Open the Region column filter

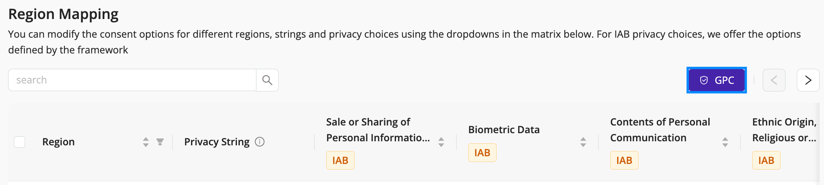(160, 142)
